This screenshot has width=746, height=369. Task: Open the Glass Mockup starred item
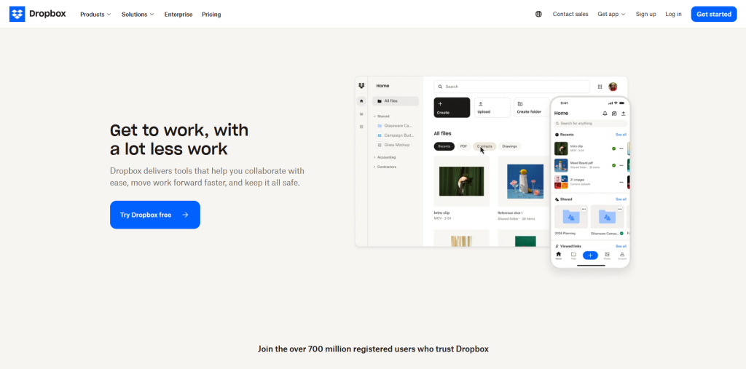[393, 145]
